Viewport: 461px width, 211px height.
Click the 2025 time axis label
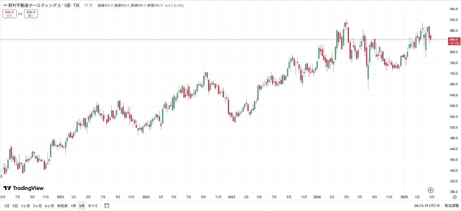click(x=404, y=197)
